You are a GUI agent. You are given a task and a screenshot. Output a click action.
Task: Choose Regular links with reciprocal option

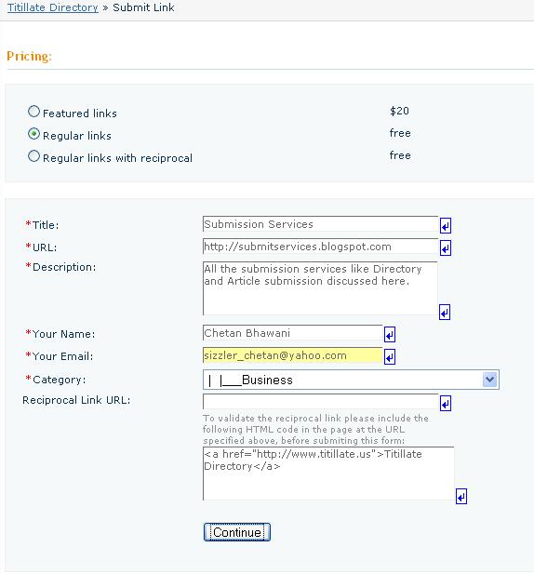click(33, 156)
